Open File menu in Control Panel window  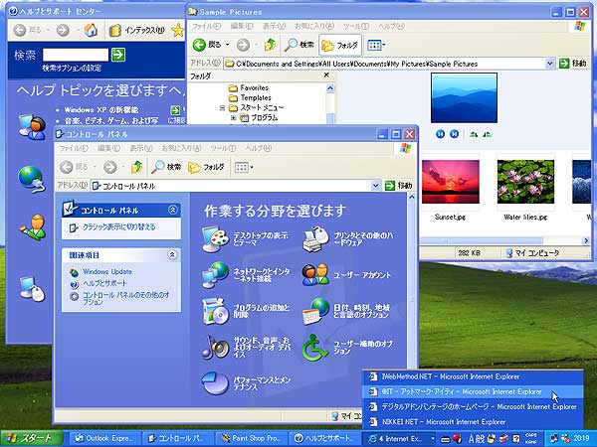[74, 148]
